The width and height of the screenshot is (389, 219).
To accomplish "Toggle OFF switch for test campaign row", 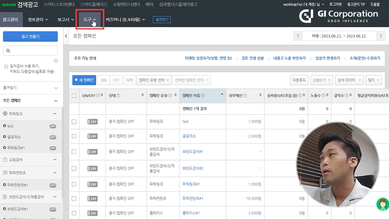I will coord(92,122).
